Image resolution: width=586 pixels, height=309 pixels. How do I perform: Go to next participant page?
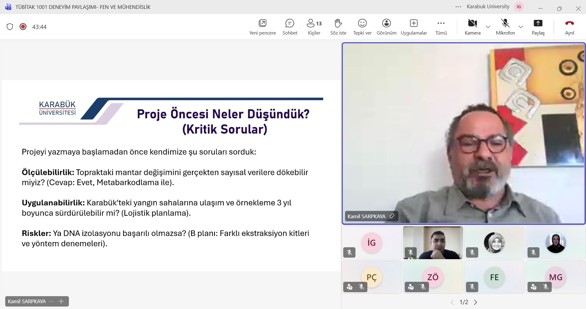pyautogui.click(x=475, y=302)
